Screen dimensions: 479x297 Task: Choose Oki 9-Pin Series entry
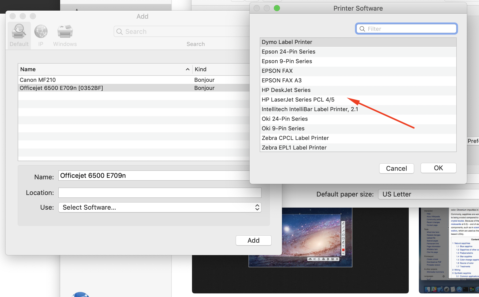358,129
